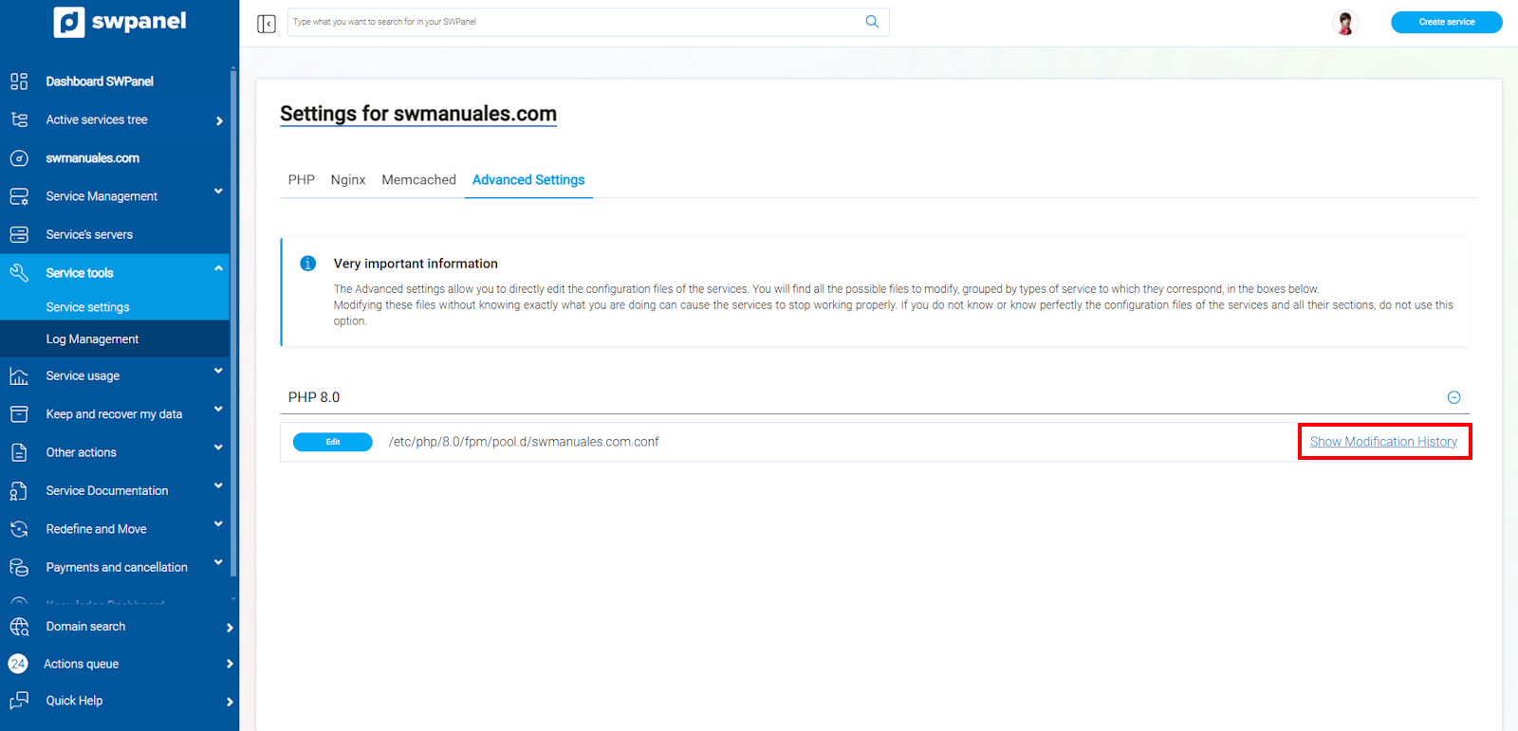Viewport: 1518px width, 731px height.
Task: Click the search magnifier icon
Action: (x=872, y=22)
